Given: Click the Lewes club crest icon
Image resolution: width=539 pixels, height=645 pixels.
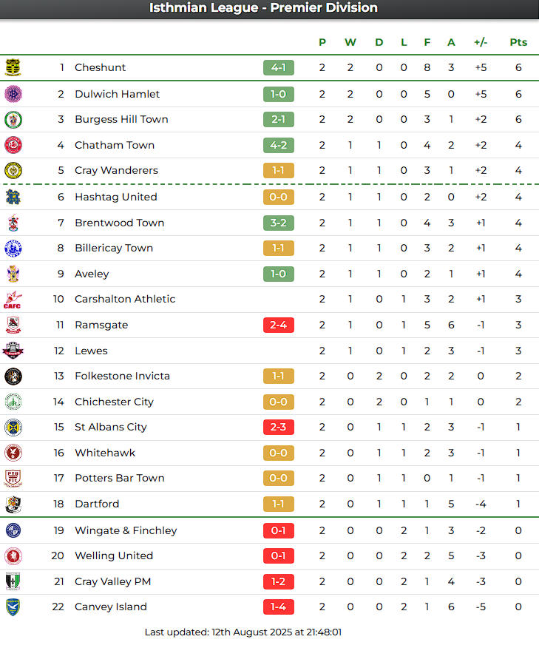Looking at the screenshot, I should coord(13,351).
